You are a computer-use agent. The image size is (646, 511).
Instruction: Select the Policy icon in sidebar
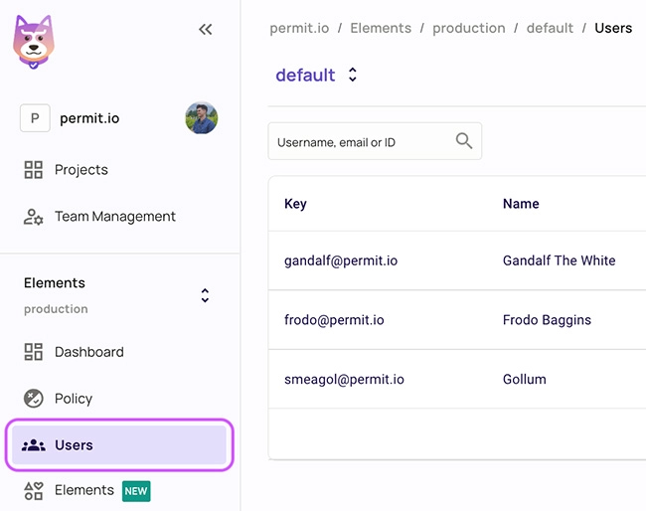point(34,398)
